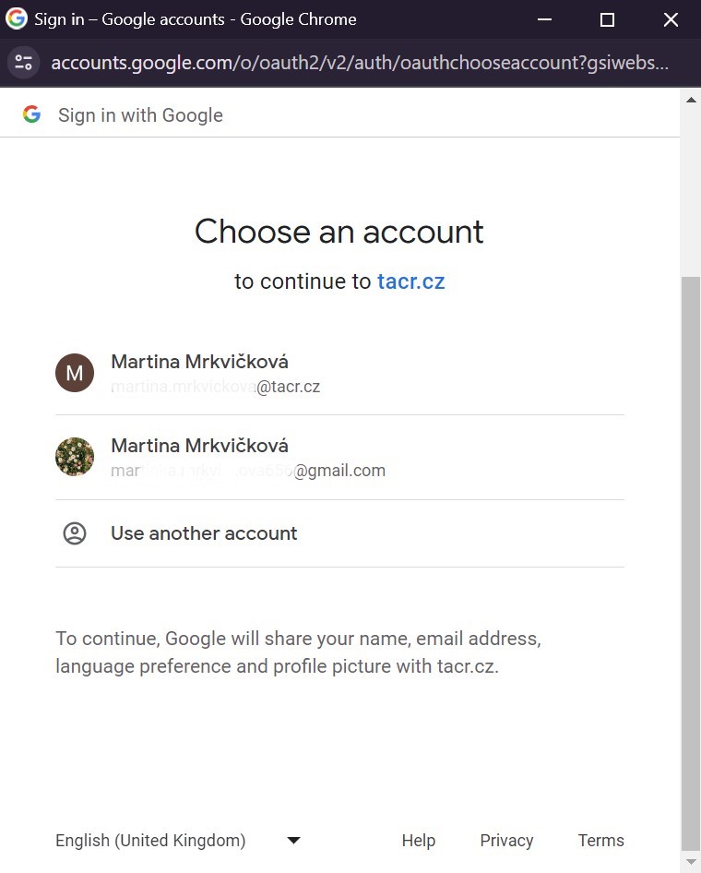Click the first Martina Mrkvičková name with tacr.cz
The image size is (701, 873).
coord(200,362)
